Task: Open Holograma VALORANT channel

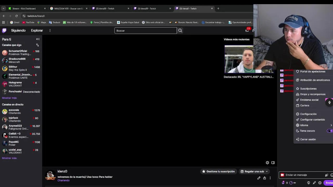Action: pos(21,84)
